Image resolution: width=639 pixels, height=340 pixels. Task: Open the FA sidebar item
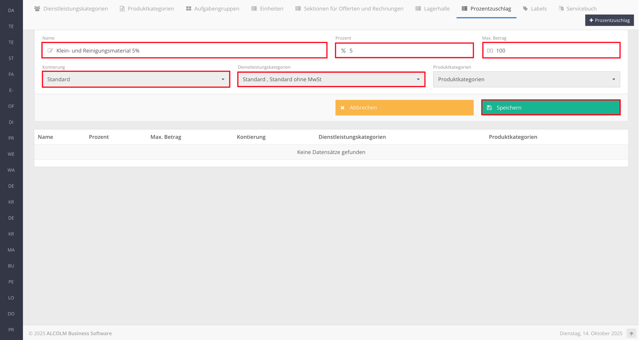pos(11,74)
